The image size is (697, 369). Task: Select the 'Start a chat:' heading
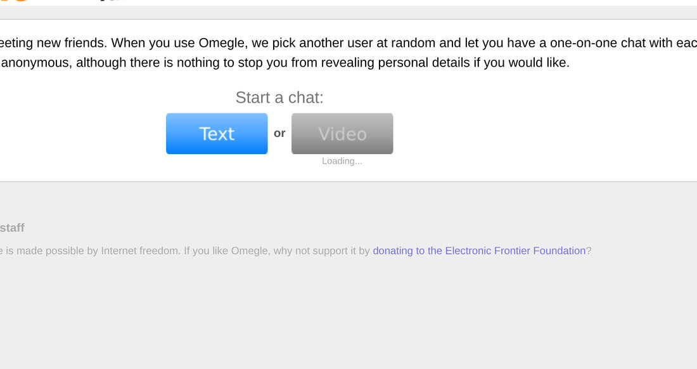(279, 98)
